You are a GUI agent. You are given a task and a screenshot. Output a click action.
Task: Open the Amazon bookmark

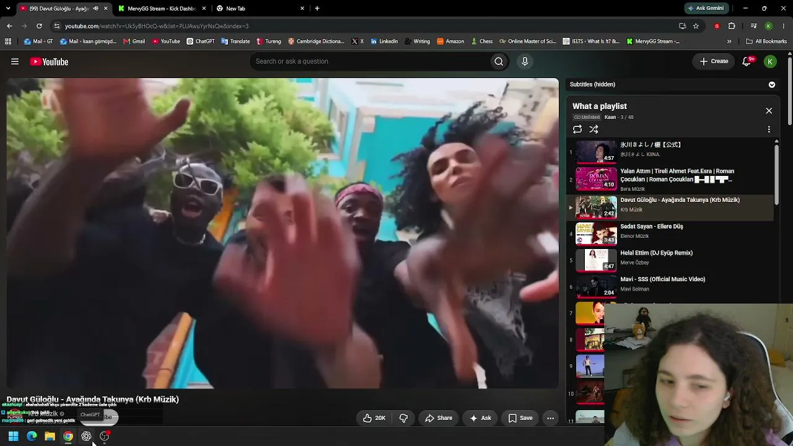pos(450,42)
